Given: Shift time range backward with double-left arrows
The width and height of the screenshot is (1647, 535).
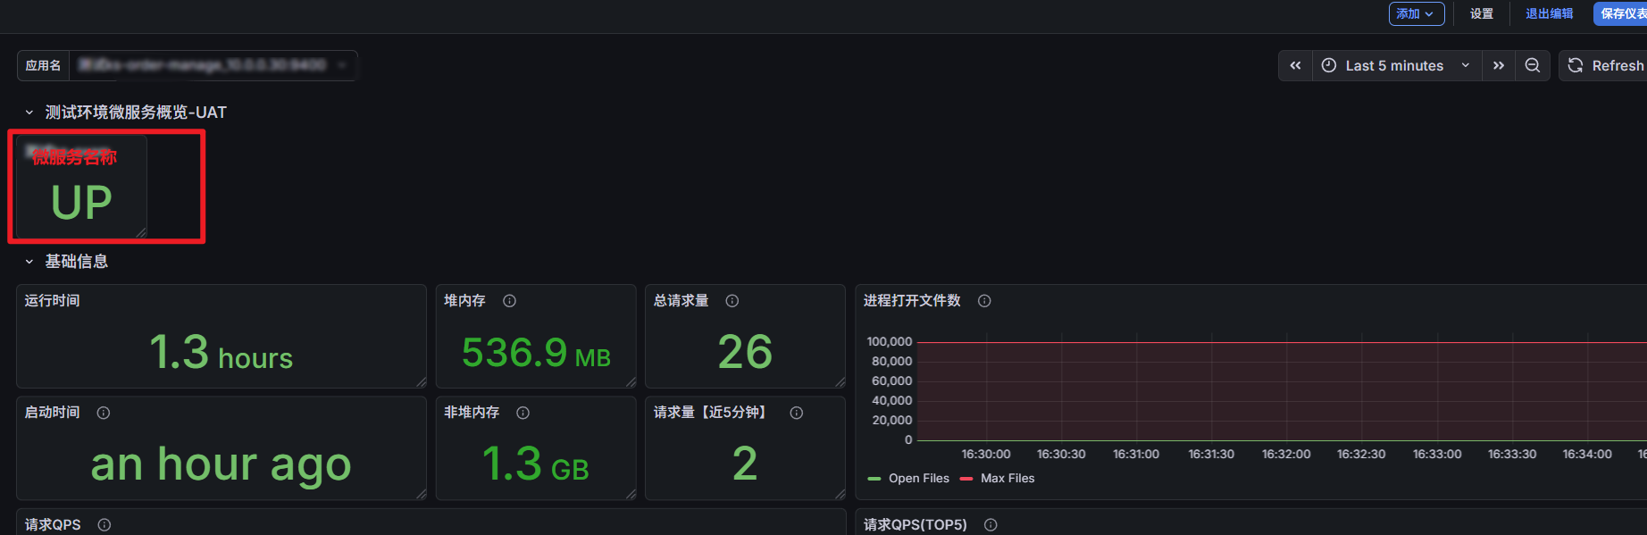Looking at the screenshot, I should (x=1295, y=65).
